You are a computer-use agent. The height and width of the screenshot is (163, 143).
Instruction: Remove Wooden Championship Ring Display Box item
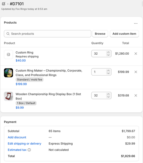(x=136, y=95)
